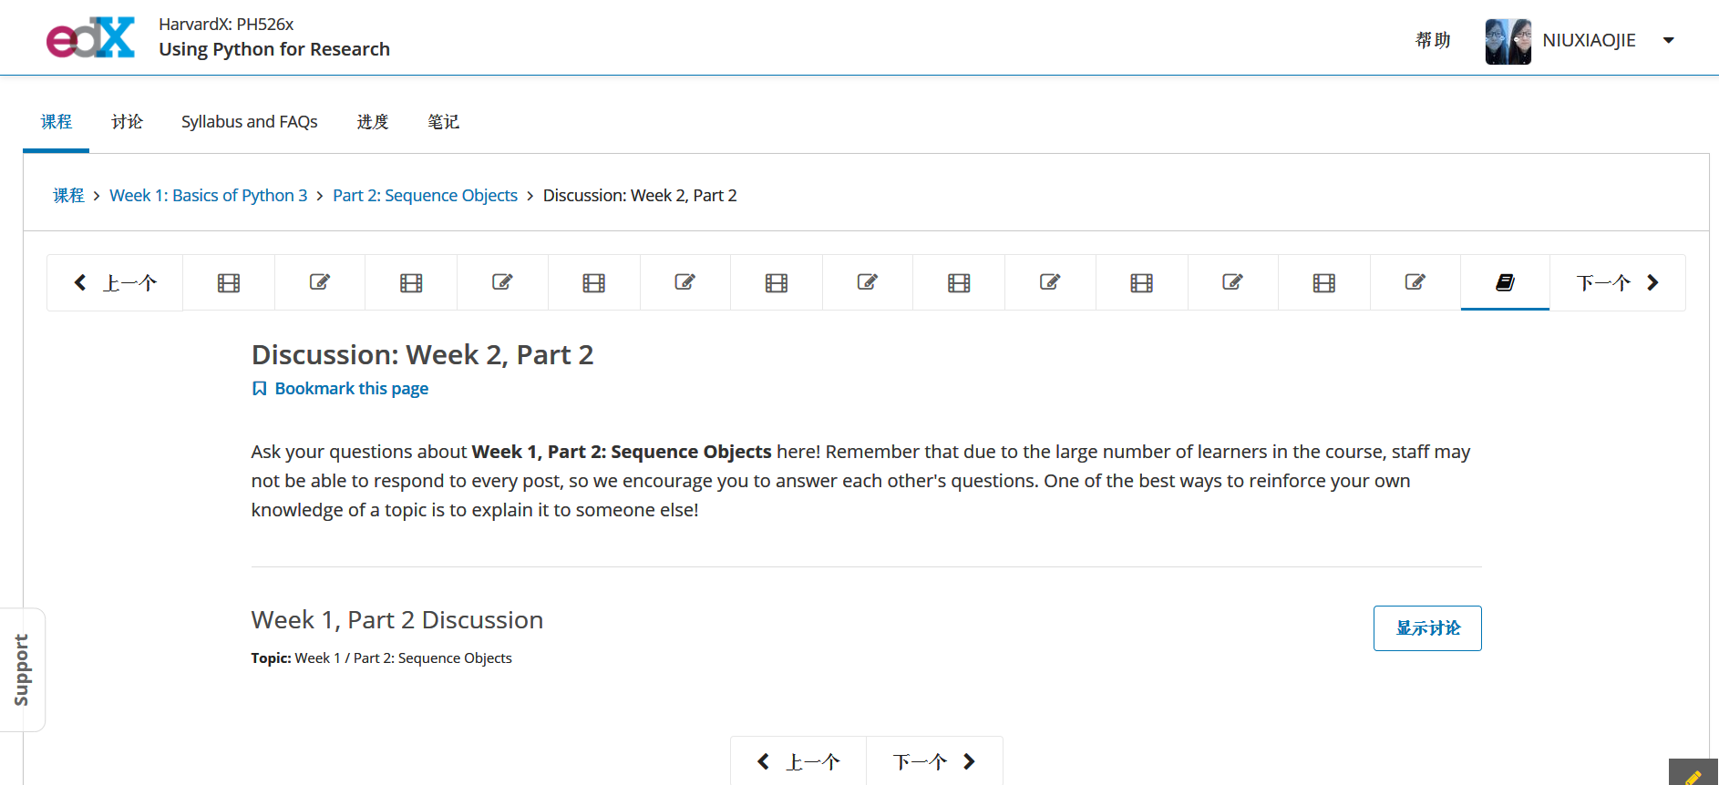Open the 进度 progress tab

tap(373, 122)
